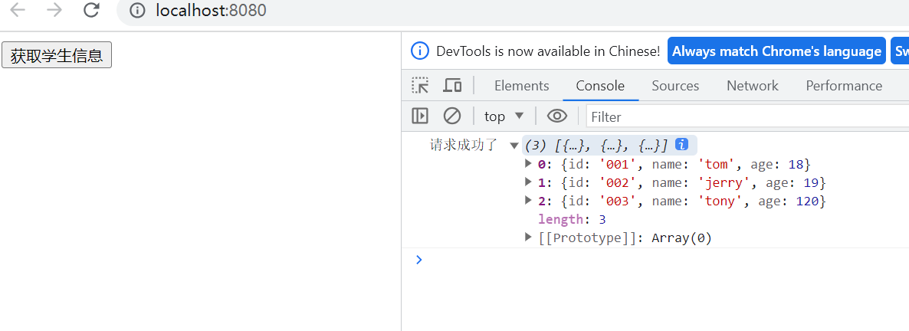
Task: Click Always match Chrome's language button
Action: pyautogui.click(x=776, y=51)
